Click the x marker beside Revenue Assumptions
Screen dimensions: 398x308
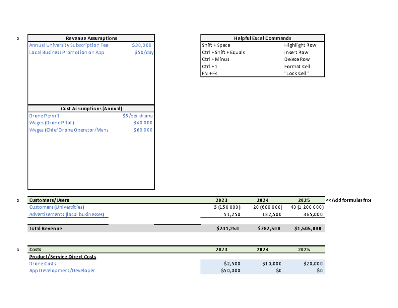tap(18, 38)
